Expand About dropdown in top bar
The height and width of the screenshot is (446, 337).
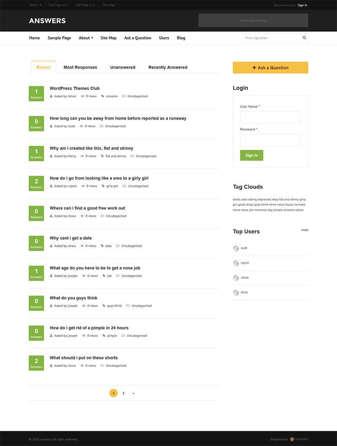[x=35, y=5]
